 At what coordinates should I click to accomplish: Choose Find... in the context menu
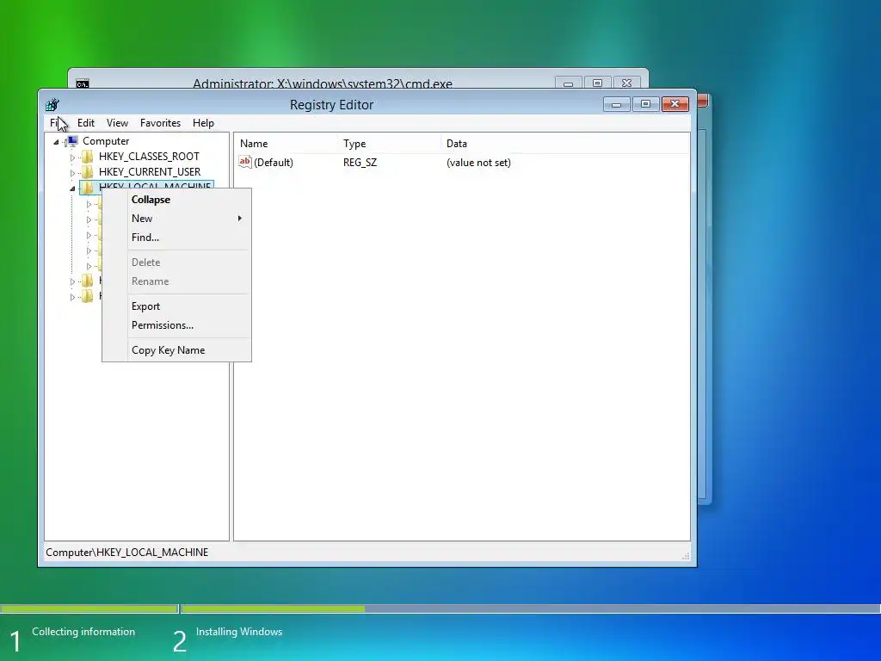(176, 238)
